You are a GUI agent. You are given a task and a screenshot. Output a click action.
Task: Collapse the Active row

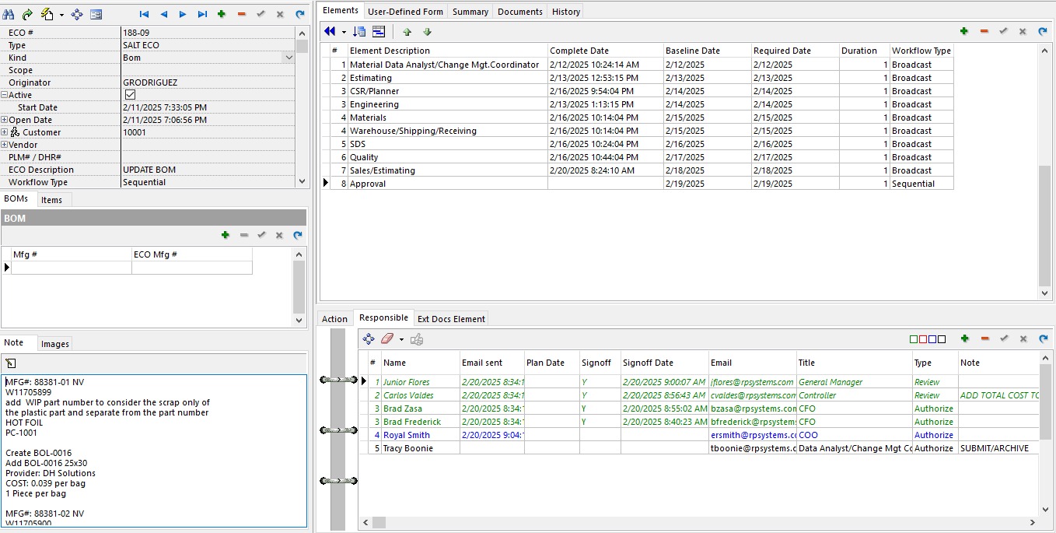(5, 95)
